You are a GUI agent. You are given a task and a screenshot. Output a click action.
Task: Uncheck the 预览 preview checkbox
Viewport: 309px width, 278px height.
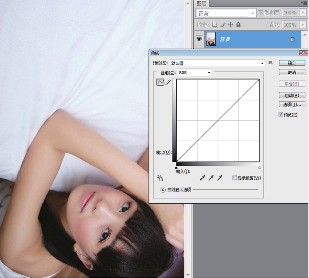pos(281,114)
